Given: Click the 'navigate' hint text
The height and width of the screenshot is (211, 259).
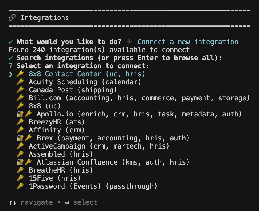Looking at the screenshot, I should 37,202.
